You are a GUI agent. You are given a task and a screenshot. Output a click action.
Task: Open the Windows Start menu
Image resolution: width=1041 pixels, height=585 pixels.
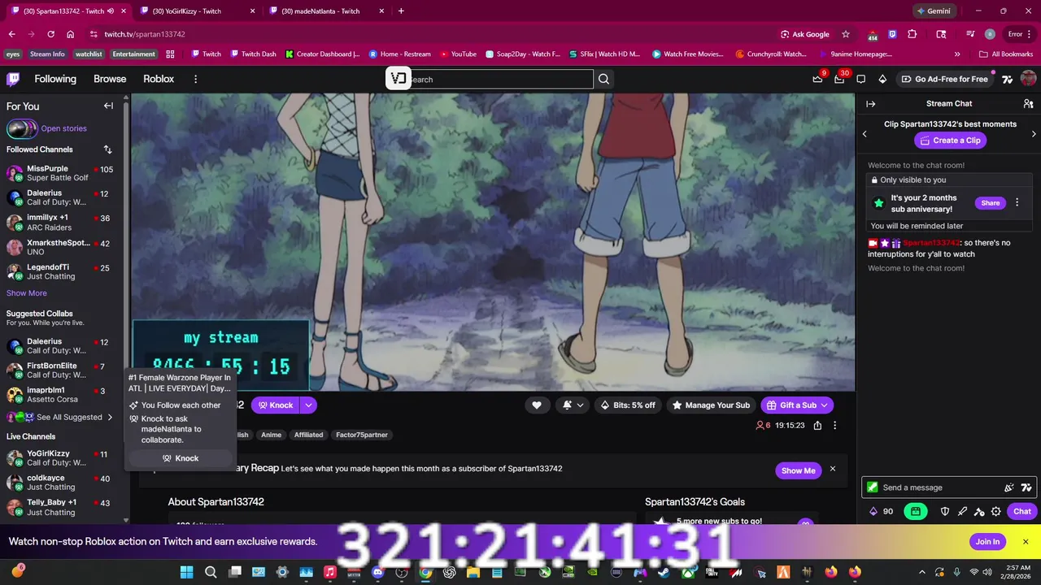click(187, 572)
